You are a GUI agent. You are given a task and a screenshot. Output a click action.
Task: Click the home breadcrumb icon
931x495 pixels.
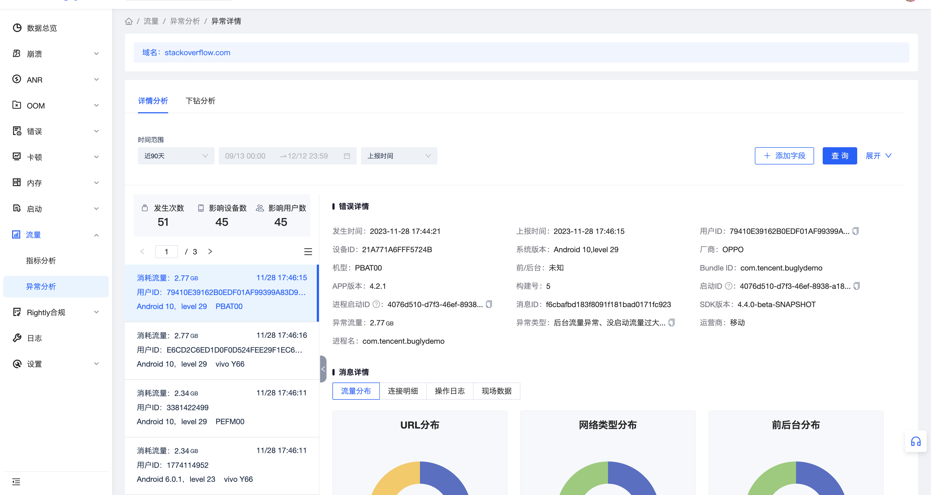[129, 21]
